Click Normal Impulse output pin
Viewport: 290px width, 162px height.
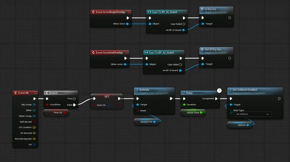pos(34,139)
